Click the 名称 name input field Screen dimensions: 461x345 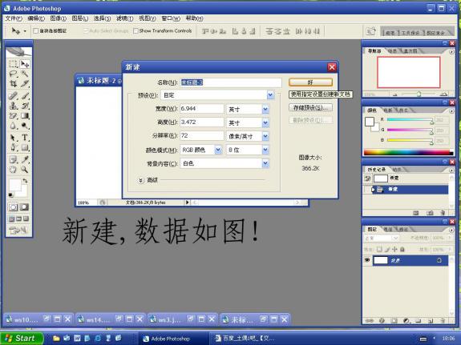(x=231, y=82)
